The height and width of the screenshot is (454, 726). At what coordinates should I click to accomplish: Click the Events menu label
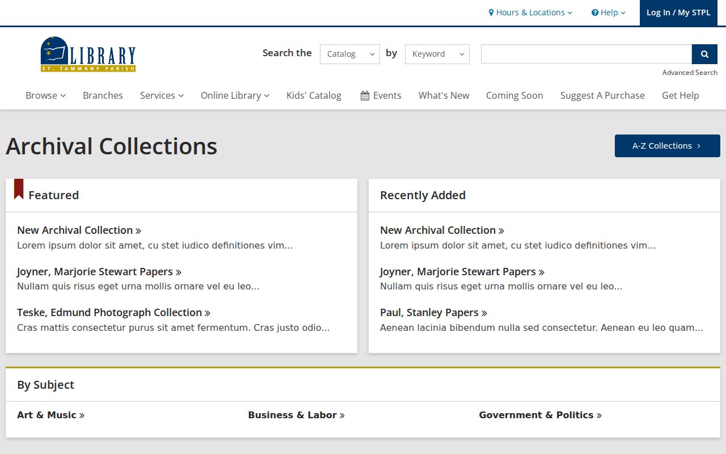387,95
